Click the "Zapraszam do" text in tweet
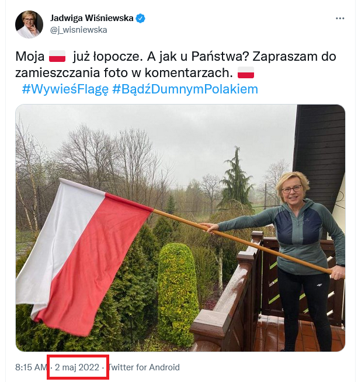Viewport: 358px width, 382px height. coord(294,57)
